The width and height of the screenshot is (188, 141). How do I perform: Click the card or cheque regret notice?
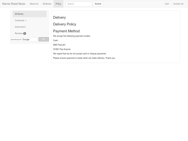click(x=80, y=54)
